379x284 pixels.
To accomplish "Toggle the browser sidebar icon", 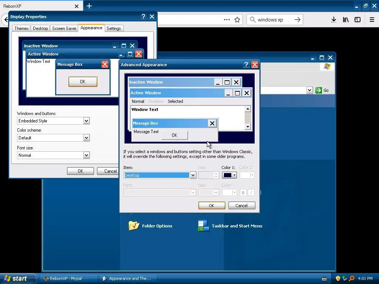I will 358,20.
